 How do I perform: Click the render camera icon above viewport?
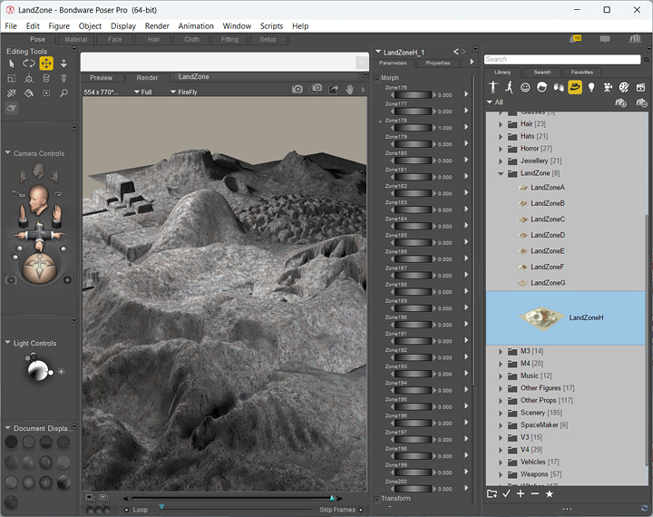coord(297,89)
